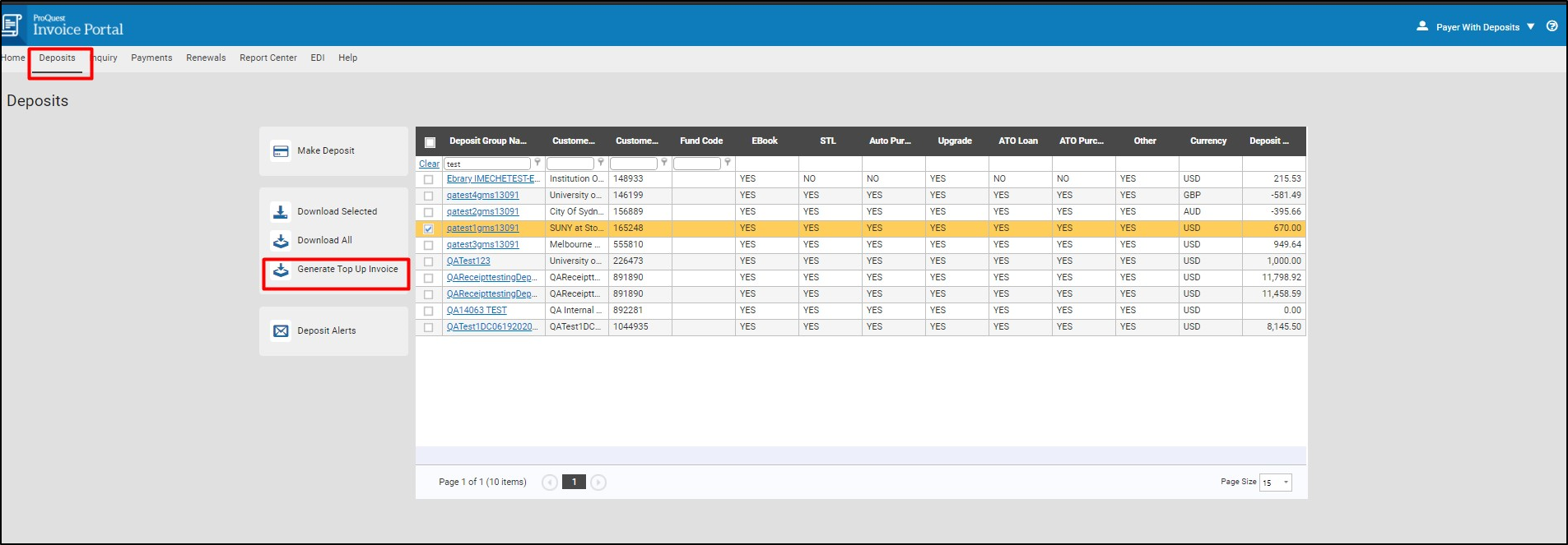Open the QA14063 TEST deposit link
1568x545 pixels.
click(x=477, y=310)
